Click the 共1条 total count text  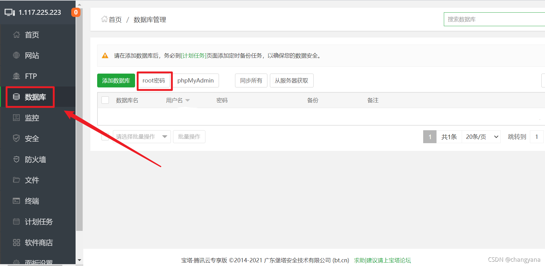[449, 137]
